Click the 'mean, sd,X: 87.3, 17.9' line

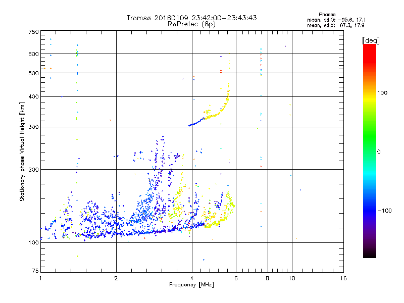point(336,26)
